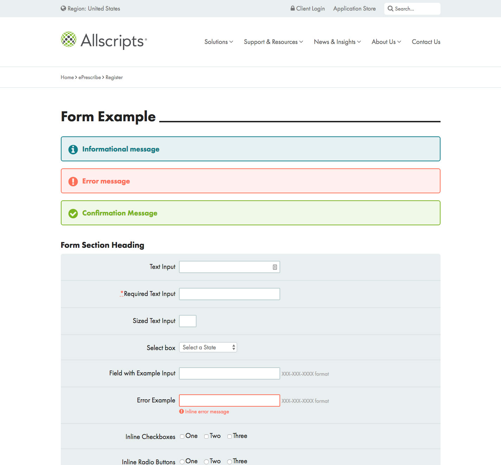Click the 'Form Section Heading' title
This screenshot has height=465, width=501.
102,245
